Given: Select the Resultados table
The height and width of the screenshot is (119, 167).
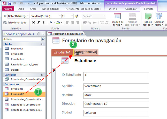Looking at the screenshot, I should [x=24, y=59].
